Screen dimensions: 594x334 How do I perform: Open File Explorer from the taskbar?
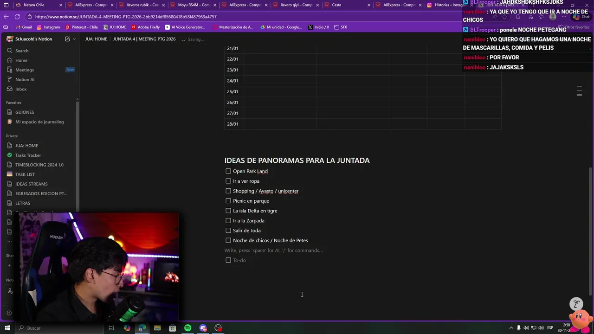pos(157,328)
